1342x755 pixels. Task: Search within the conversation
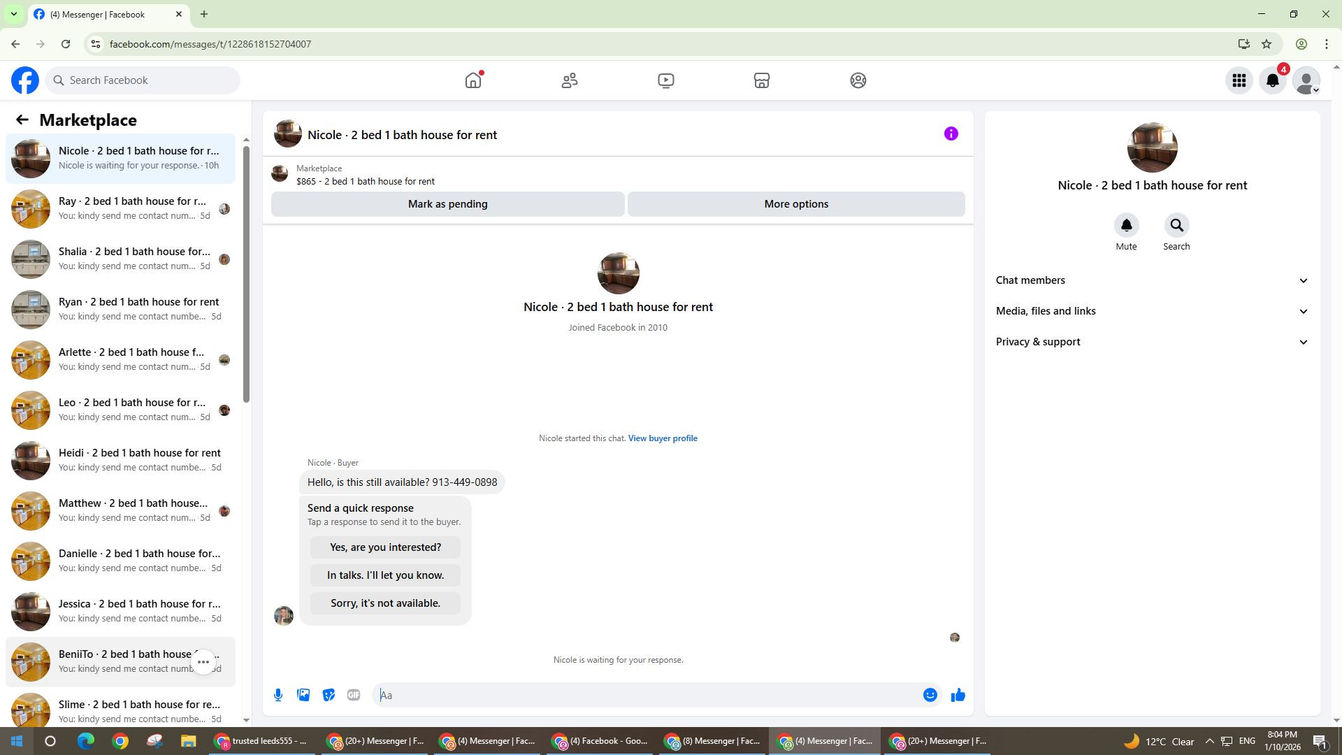pos(1176,225)
